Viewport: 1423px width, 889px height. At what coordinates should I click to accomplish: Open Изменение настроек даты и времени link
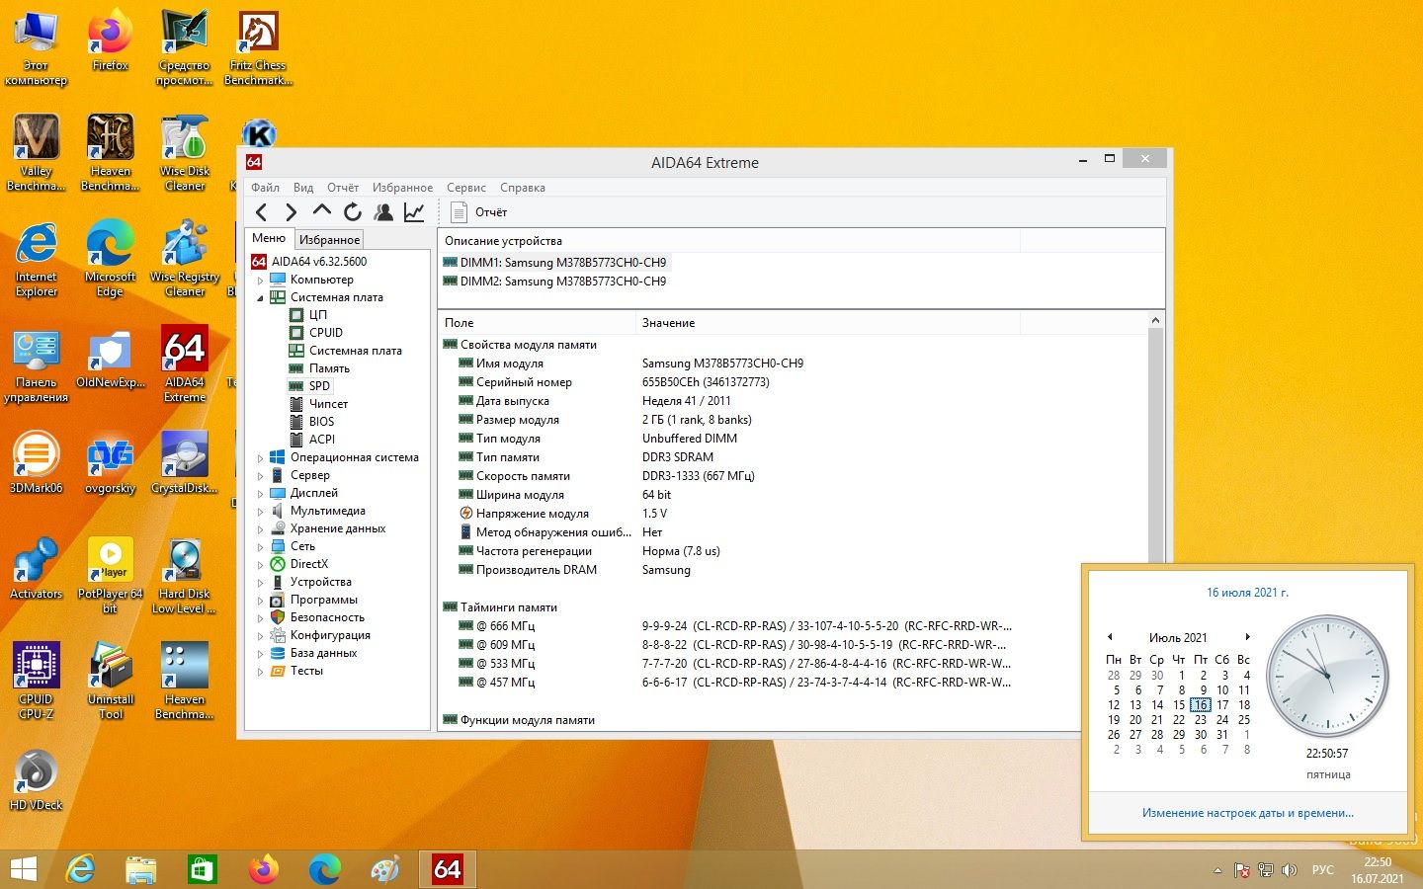(1248, 813)
